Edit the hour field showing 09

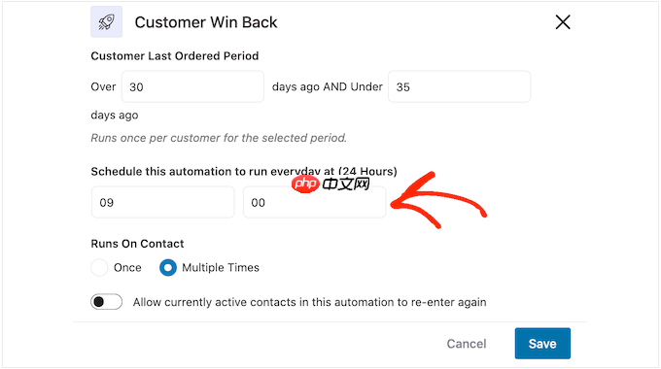tap(162, 202)
